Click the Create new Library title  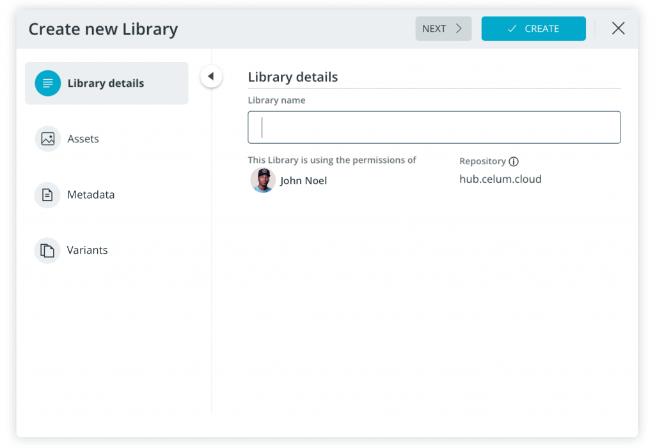pyautogui.click(x=103, y=29)
